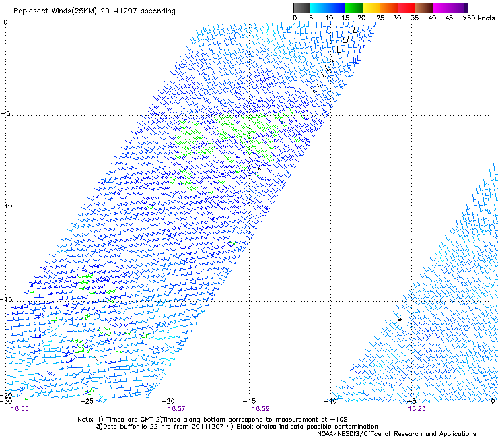Click the 'Times are GMT' note line

click(212, 420)
